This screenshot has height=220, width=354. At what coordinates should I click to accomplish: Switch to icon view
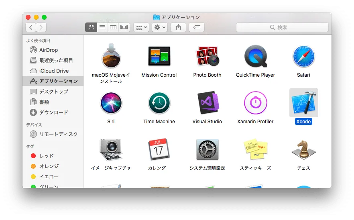point(91,27)
